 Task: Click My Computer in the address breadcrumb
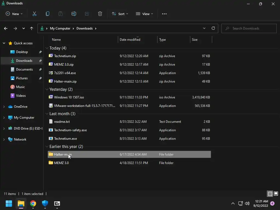click(60, 28)
